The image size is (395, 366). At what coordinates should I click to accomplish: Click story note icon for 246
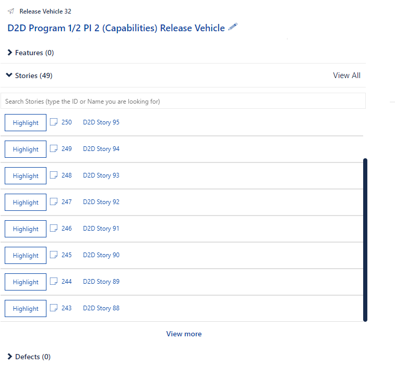pos(54,228)
